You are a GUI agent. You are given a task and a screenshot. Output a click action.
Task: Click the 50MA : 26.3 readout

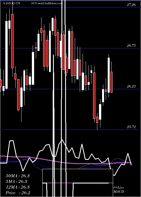pyautogui.click(x=17, y=176)
